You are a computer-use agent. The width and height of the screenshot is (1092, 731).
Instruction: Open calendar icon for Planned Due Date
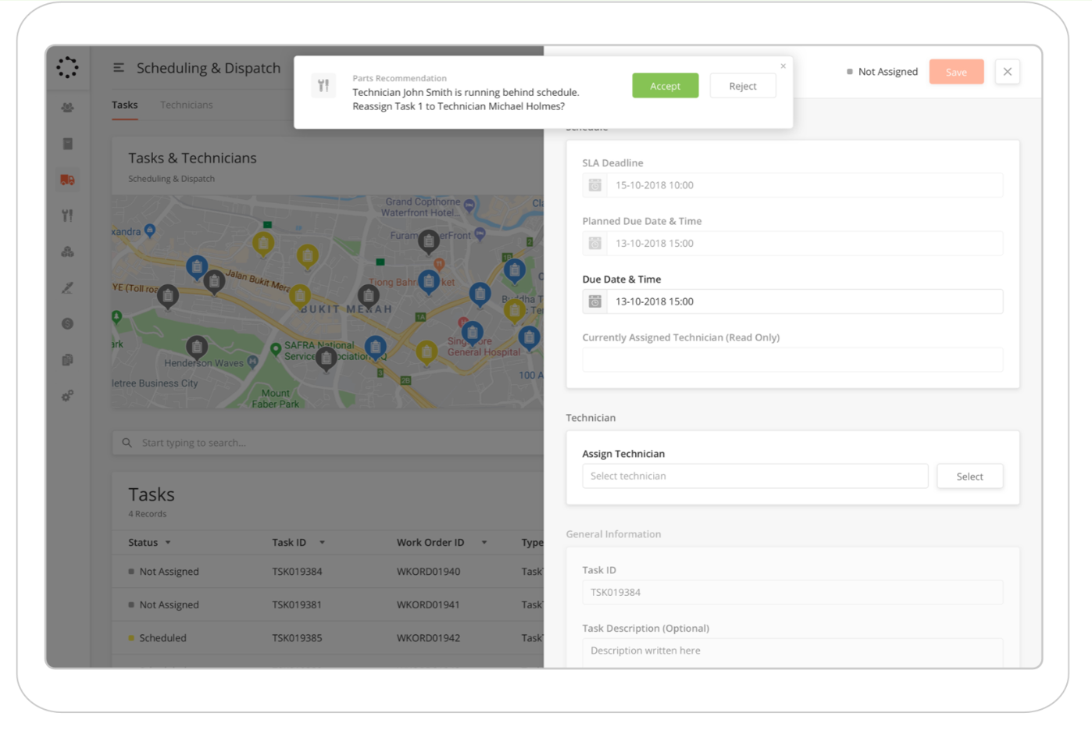click(595, 244)
